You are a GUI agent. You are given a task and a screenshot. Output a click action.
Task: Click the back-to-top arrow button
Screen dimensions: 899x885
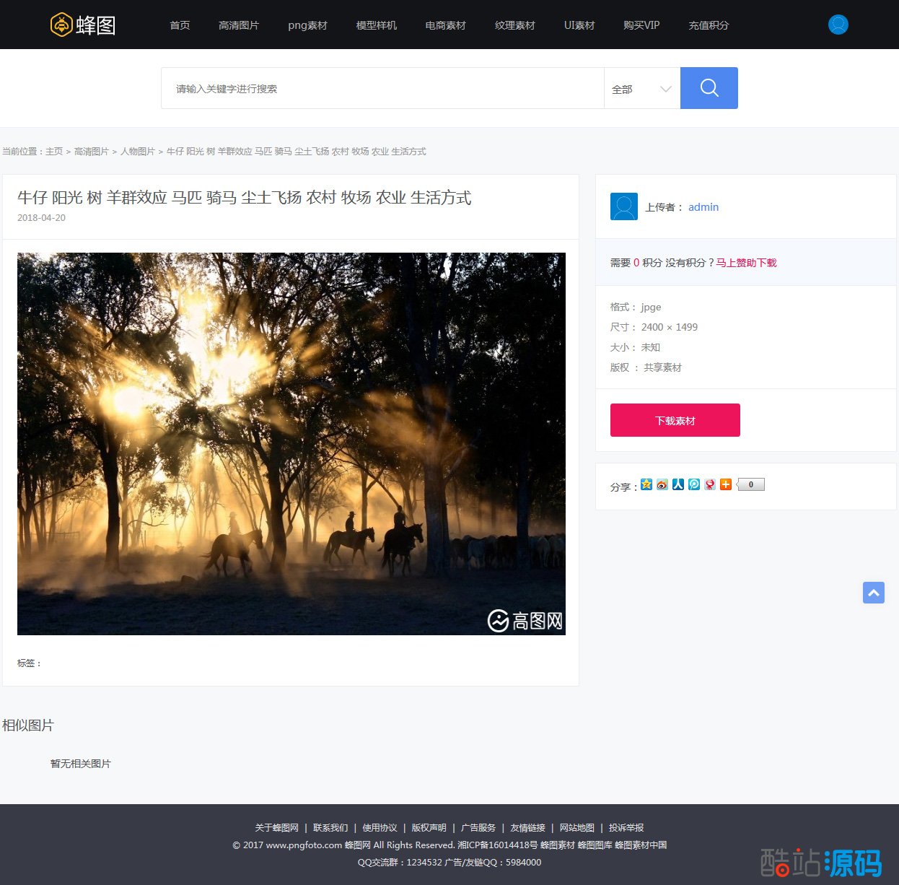(x=873, y=593)
